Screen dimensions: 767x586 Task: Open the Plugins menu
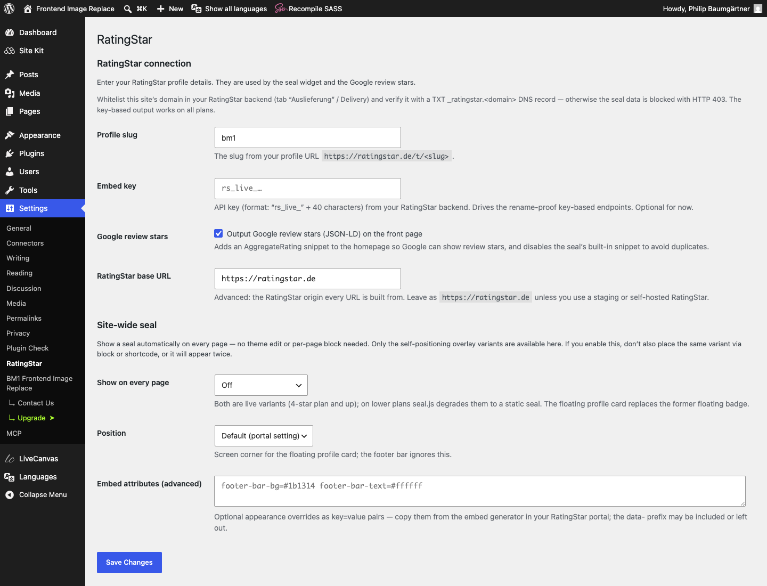(43, 153)
